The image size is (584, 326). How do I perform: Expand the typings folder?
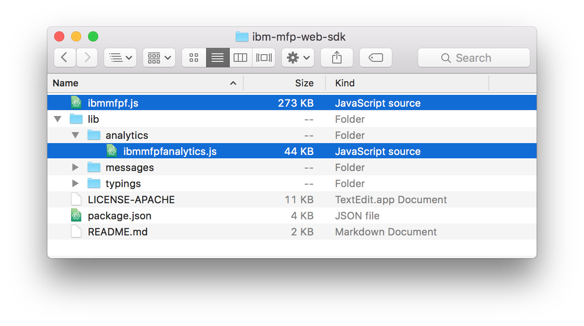click(75, 184)
